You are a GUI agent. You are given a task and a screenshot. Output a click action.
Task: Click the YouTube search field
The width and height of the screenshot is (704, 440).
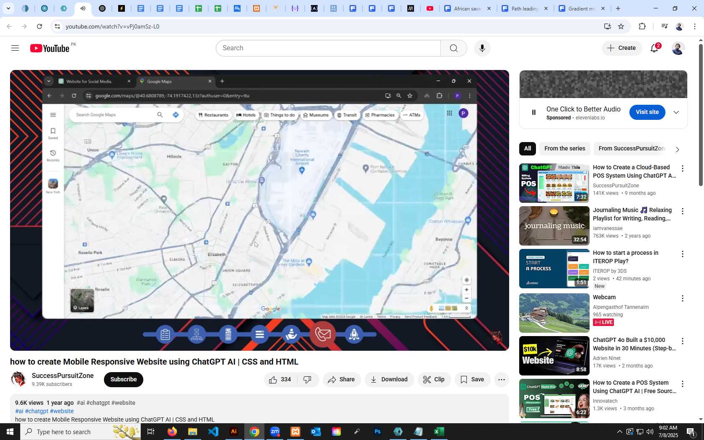(x=328, y=48)
